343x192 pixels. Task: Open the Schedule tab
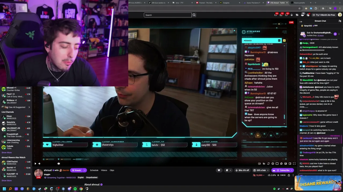[x=94, y=170]
